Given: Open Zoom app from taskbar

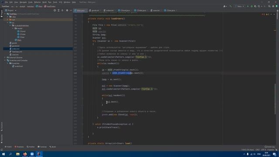Looking at the screenshot, I should click(32, 154).
